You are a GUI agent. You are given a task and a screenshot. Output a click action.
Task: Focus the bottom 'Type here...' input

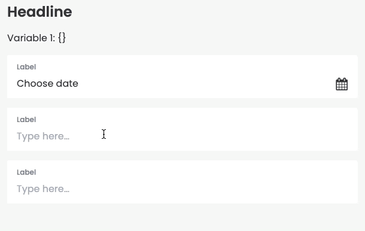pyautogui.click(x=182, y=182)
